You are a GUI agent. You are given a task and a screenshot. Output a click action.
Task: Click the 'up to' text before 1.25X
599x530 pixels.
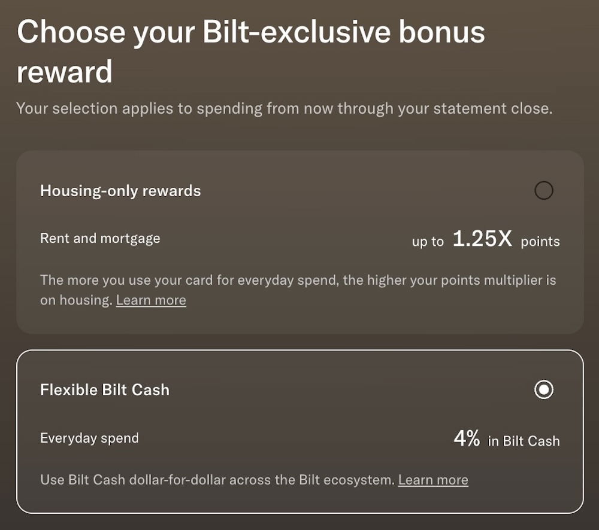428,242
